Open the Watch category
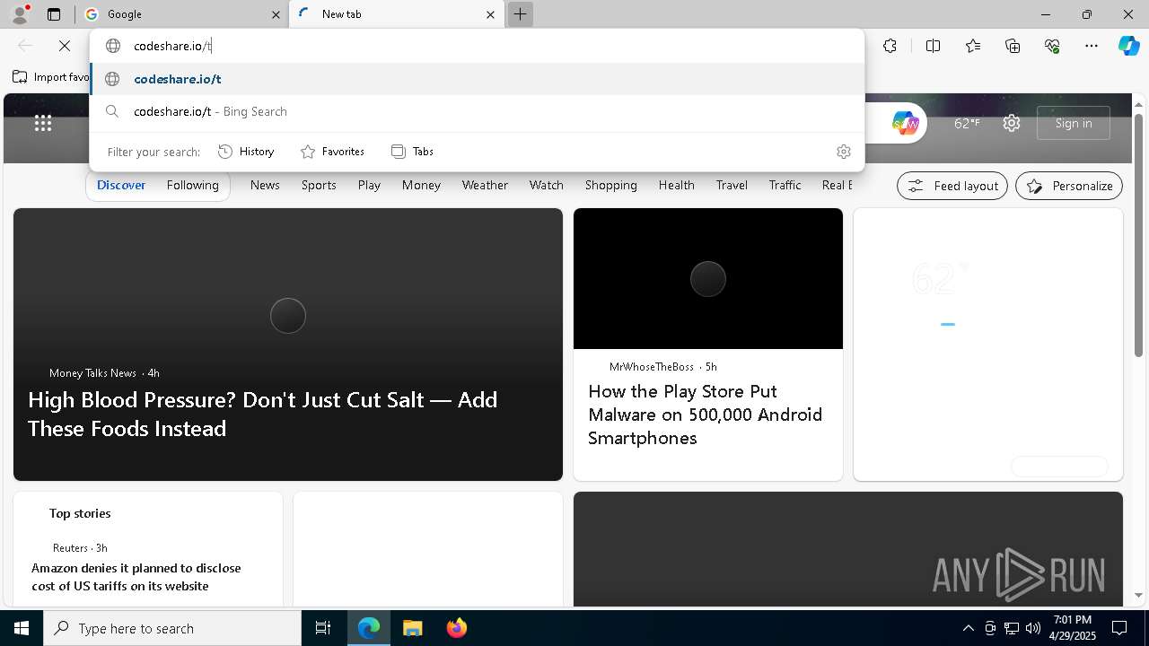Screen dimensions: 1149x646 click(546, 185)
